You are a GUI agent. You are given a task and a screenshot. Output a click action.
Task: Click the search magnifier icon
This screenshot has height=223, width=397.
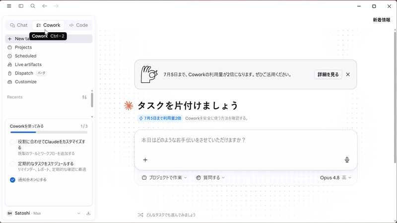pos(33,6)
